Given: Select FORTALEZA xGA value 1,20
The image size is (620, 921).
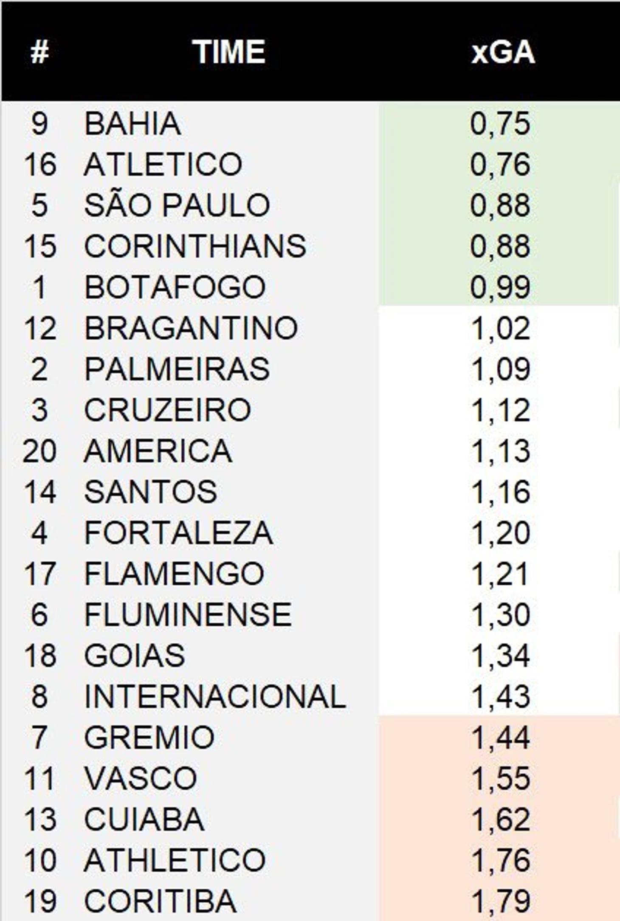Looking at the screenshot, I should point(501,533).
